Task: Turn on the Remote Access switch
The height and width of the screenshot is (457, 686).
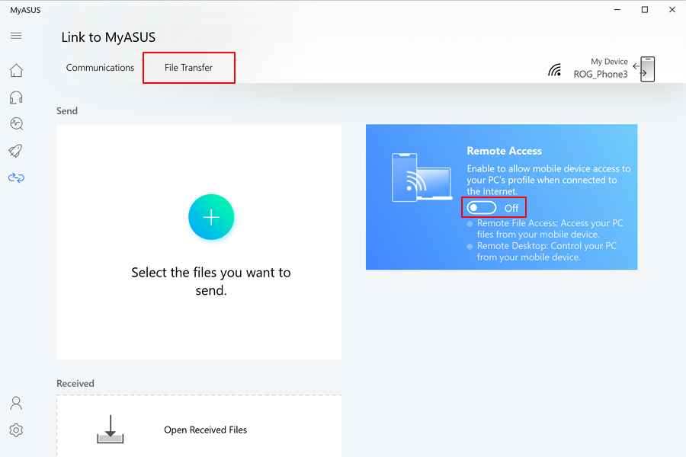Action: click(481, 208)
